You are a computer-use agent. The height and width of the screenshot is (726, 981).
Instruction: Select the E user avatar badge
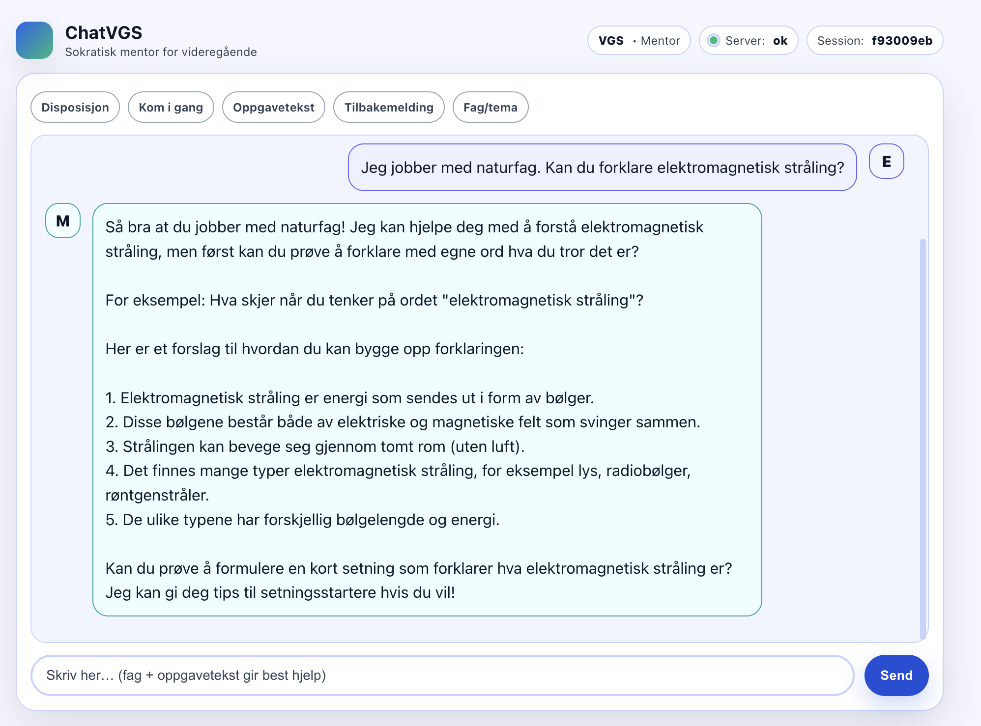(x=886, y=161)
